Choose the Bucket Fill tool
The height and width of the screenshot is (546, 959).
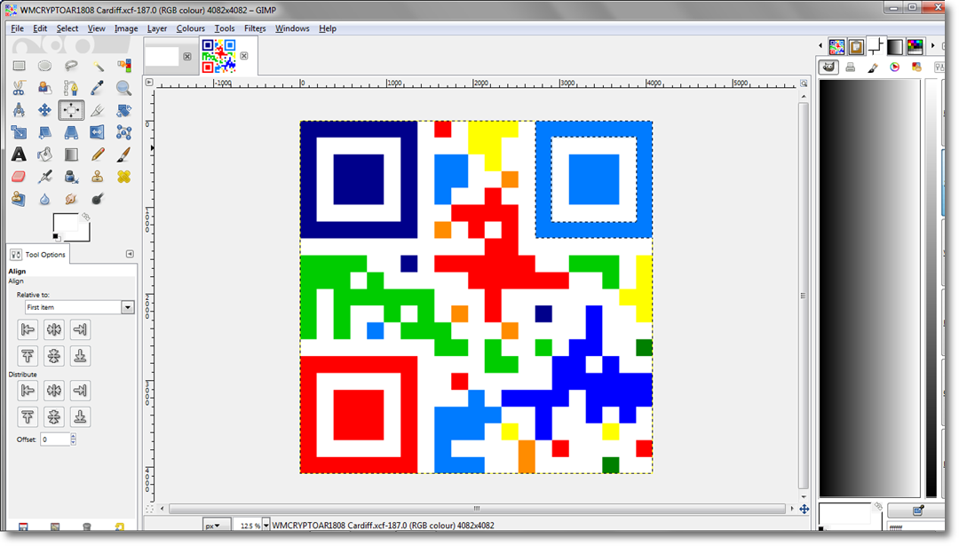tap(44, 154)
